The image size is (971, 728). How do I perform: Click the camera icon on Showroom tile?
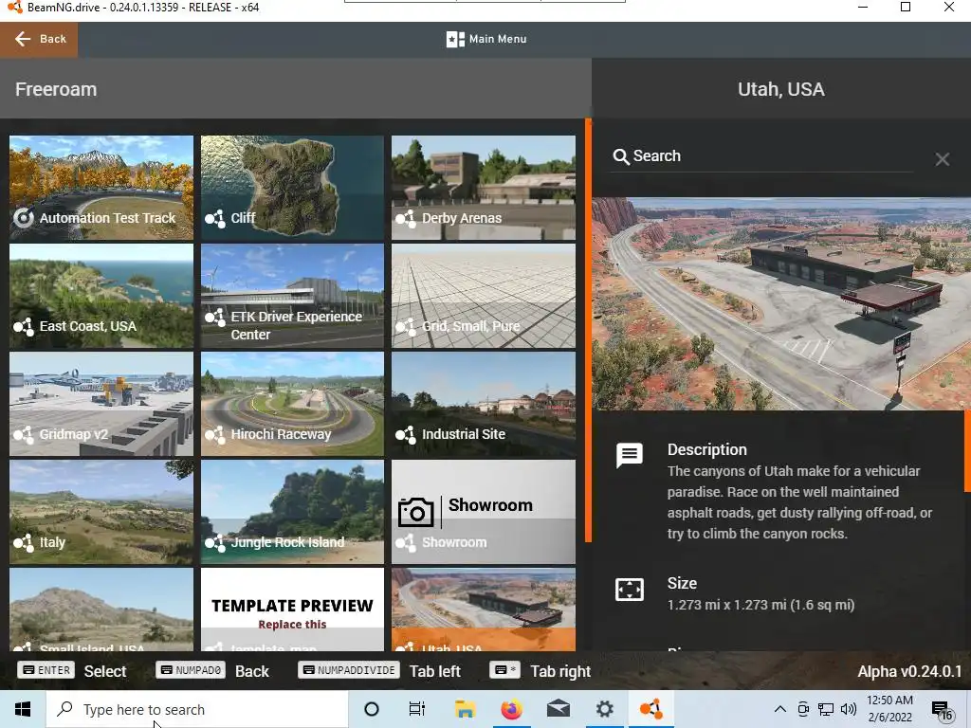tap(415, 512)
